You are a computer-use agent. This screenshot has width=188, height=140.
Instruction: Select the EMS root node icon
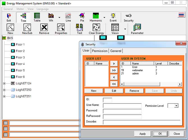point(4,38)
